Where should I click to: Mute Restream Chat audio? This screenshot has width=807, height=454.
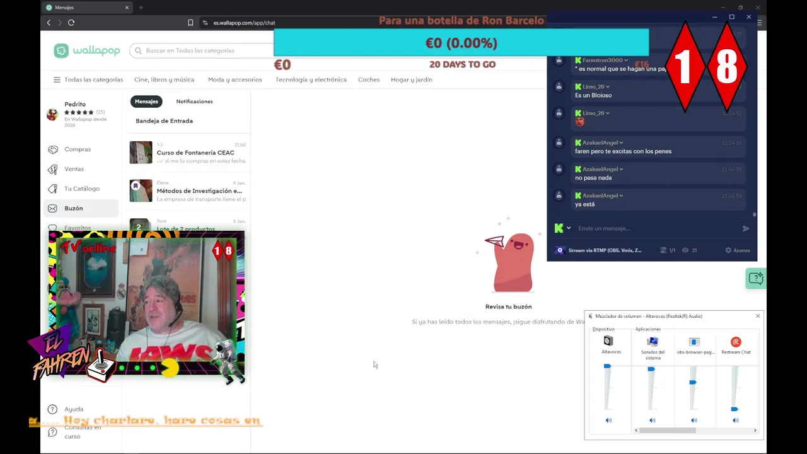click(736, 420)
